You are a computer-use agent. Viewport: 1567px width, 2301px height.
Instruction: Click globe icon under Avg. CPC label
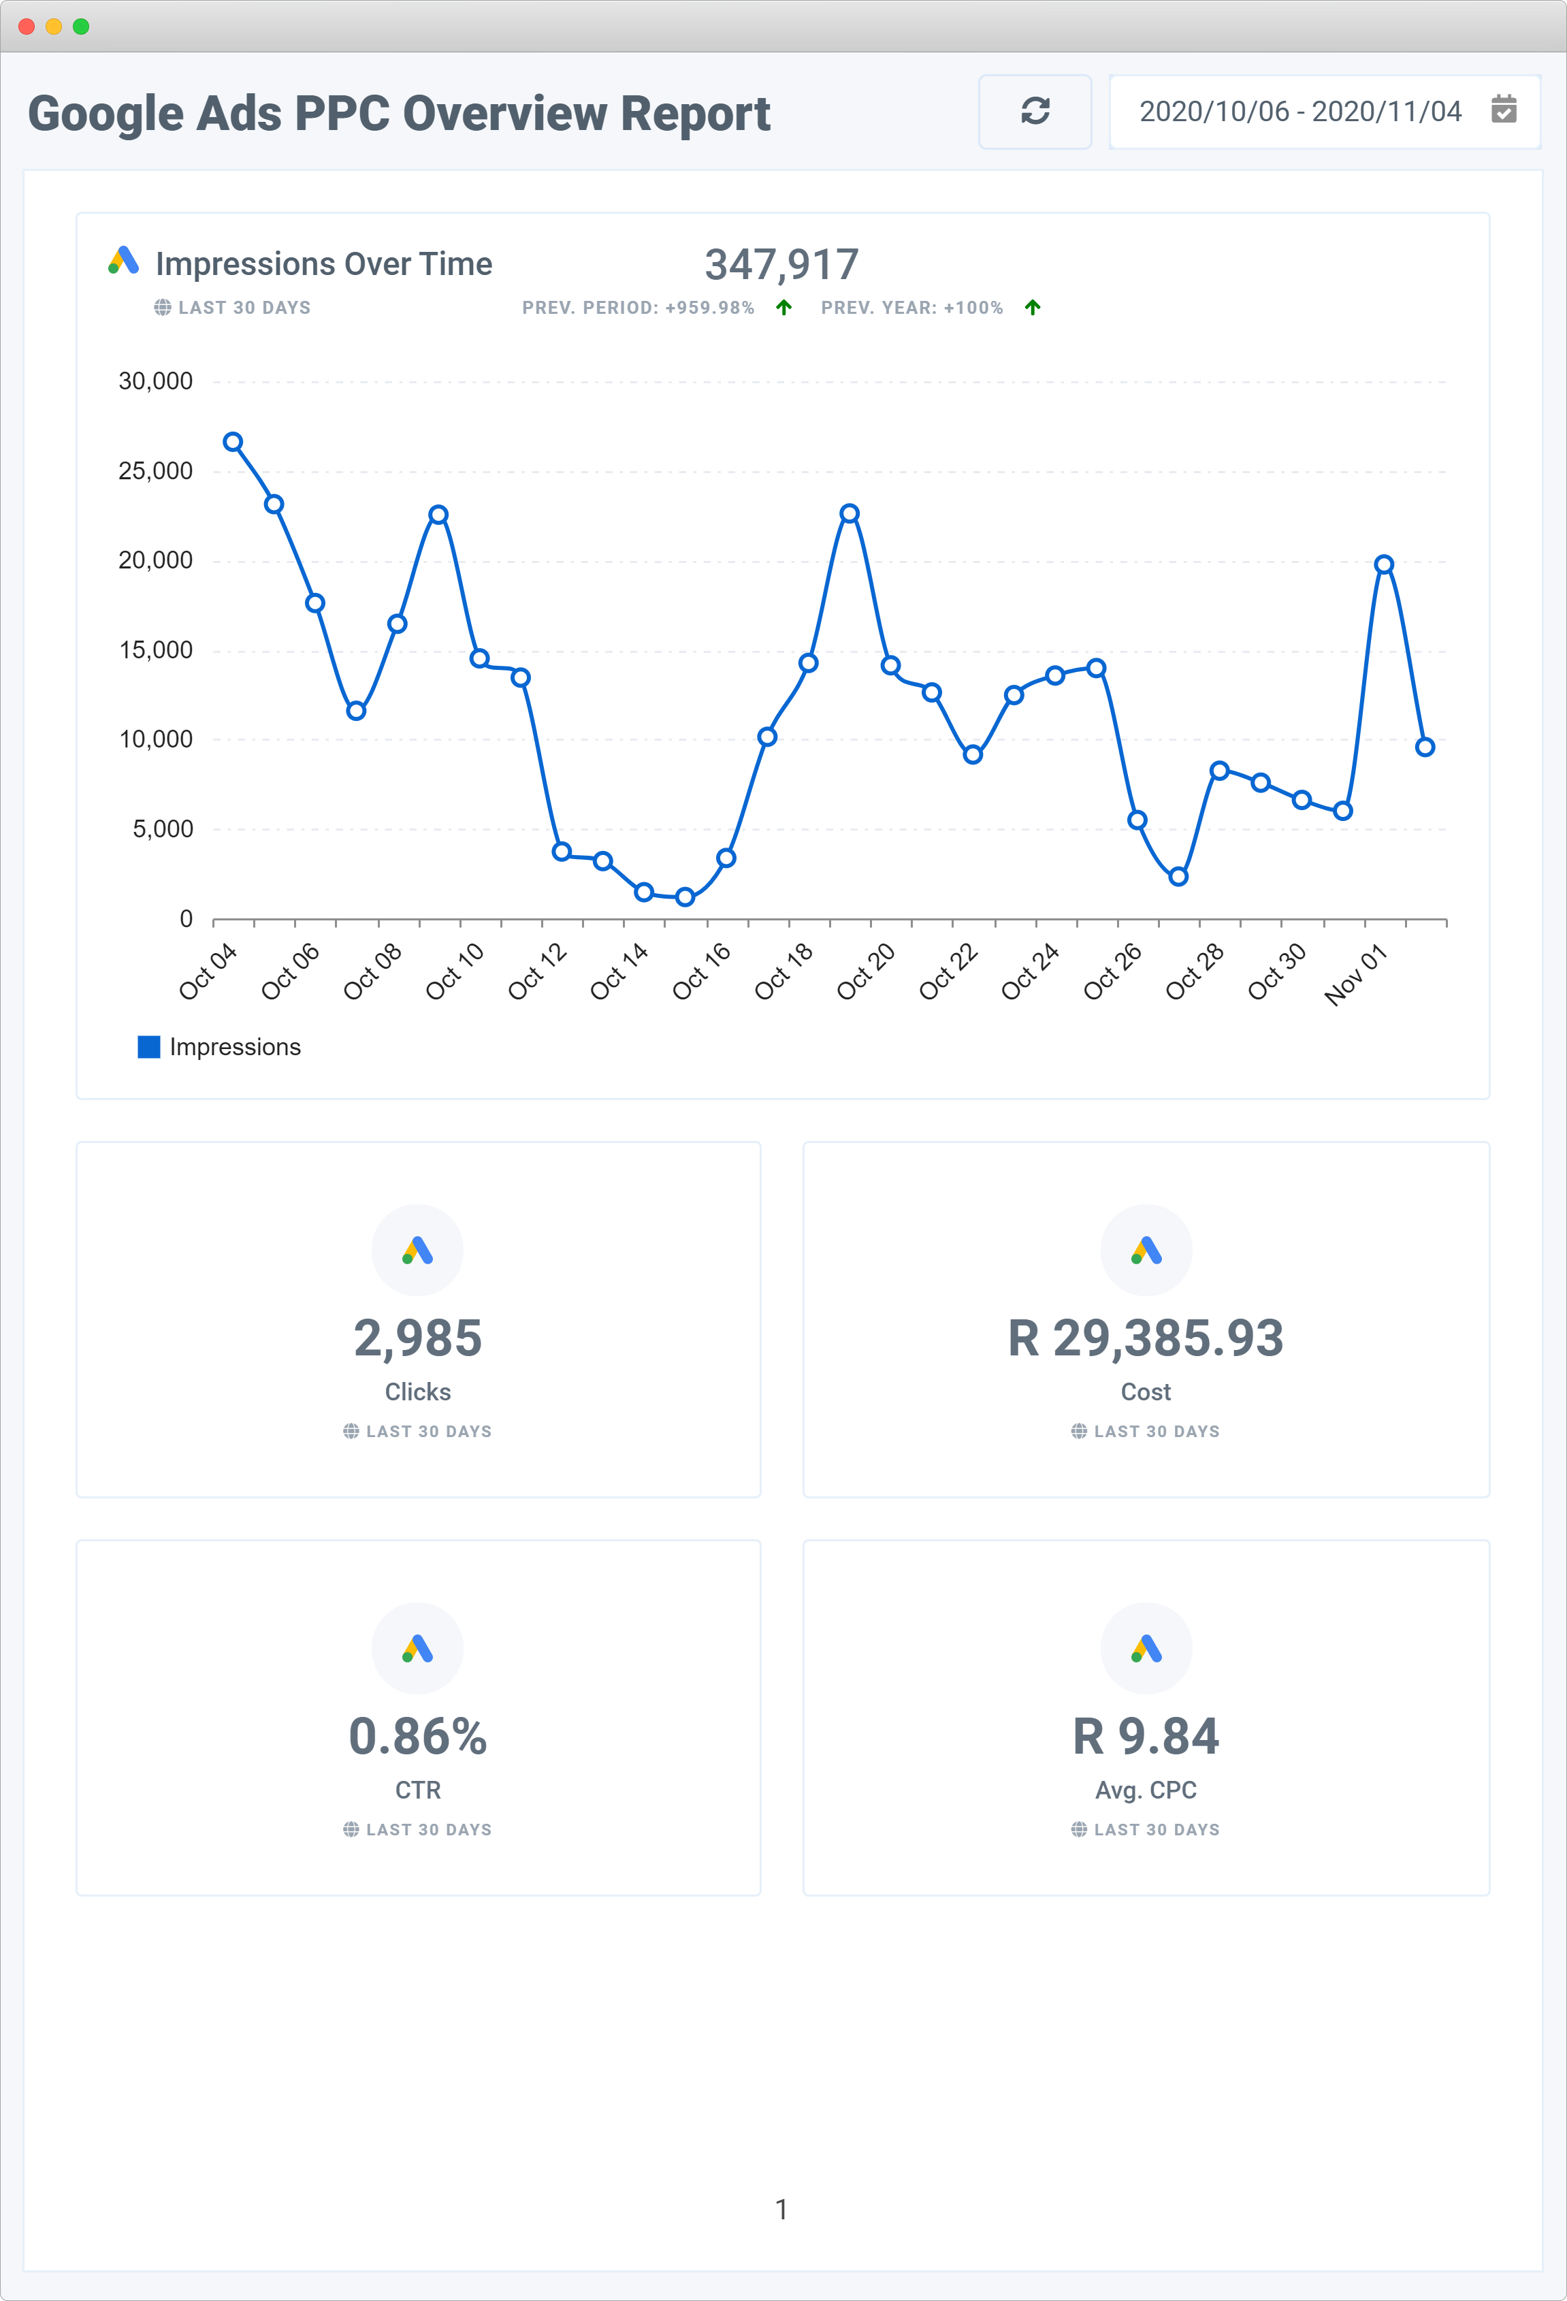[x=1079, y=1830]
